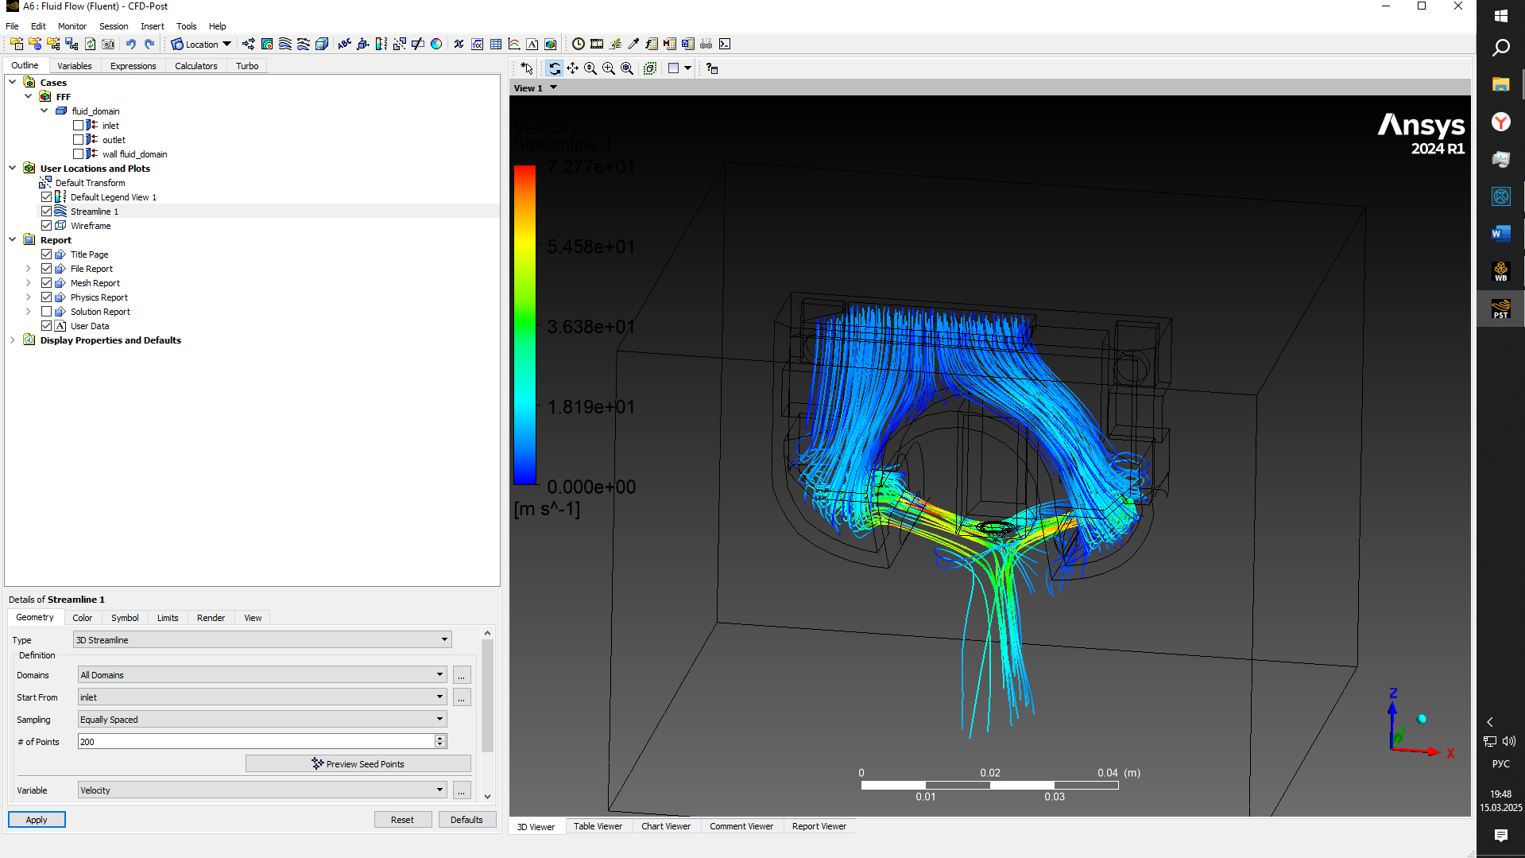
Task: Fit view with the Fit View icon
Action: click(627, 68)
